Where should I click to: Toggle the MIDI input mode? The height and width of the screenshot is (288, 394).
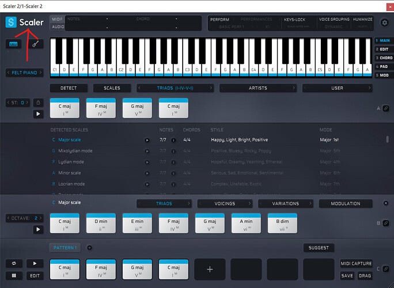(x=57, y=20)
